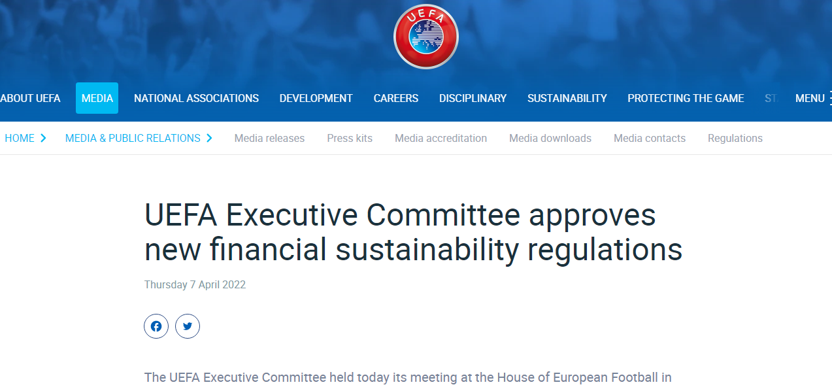Navigate to CAREERS page
This screenshot has height=389, width=832.
[395, 99]
